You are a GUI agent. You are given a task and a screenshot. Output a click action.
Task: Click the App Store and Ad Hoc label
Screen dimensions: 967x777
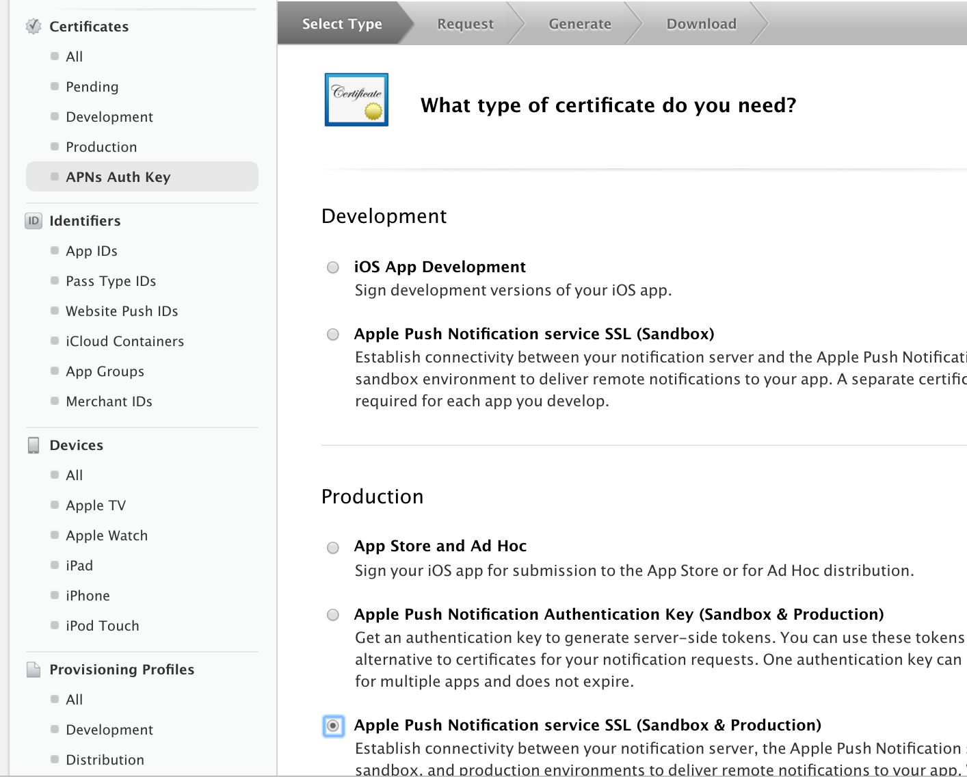pyautogui.click(x=440, y=546)
